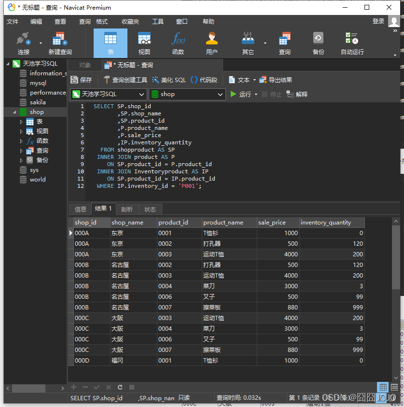Apply changes with the checkmark icon
Viewport: 404px width, 407px height.
97,387
